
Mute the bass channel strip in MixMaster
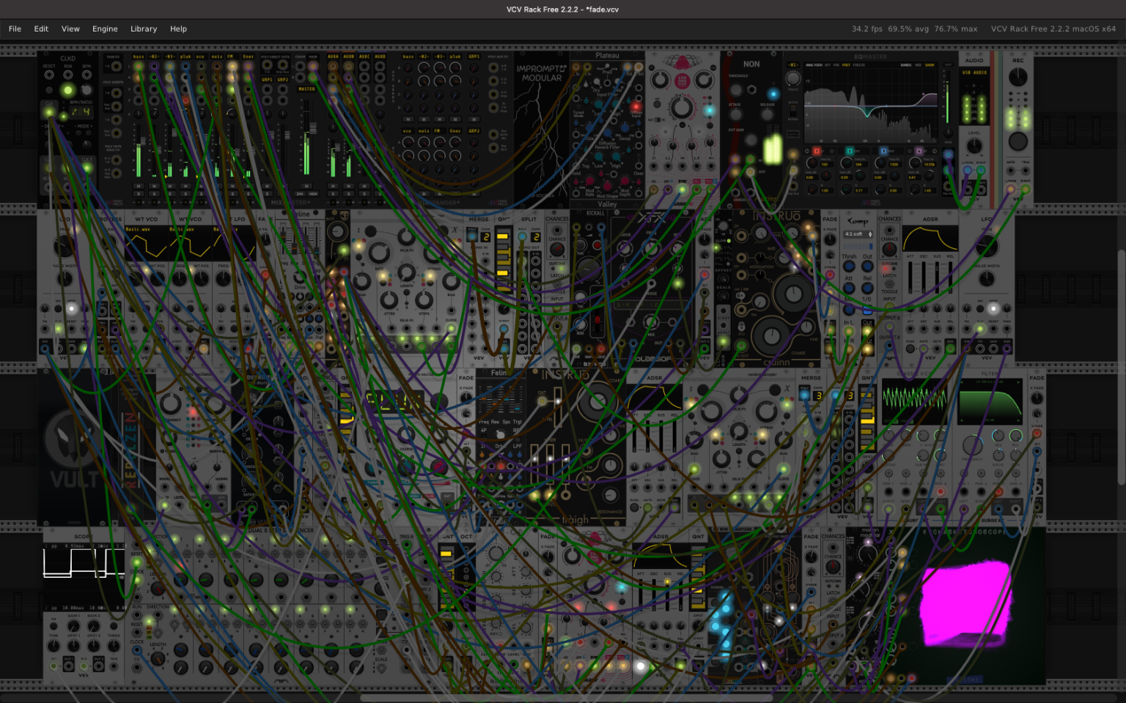click(x=138, y=186)
